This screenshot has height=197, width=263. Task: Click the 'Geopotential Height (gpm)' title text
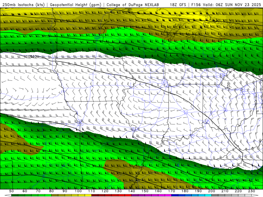coord(76,5)
